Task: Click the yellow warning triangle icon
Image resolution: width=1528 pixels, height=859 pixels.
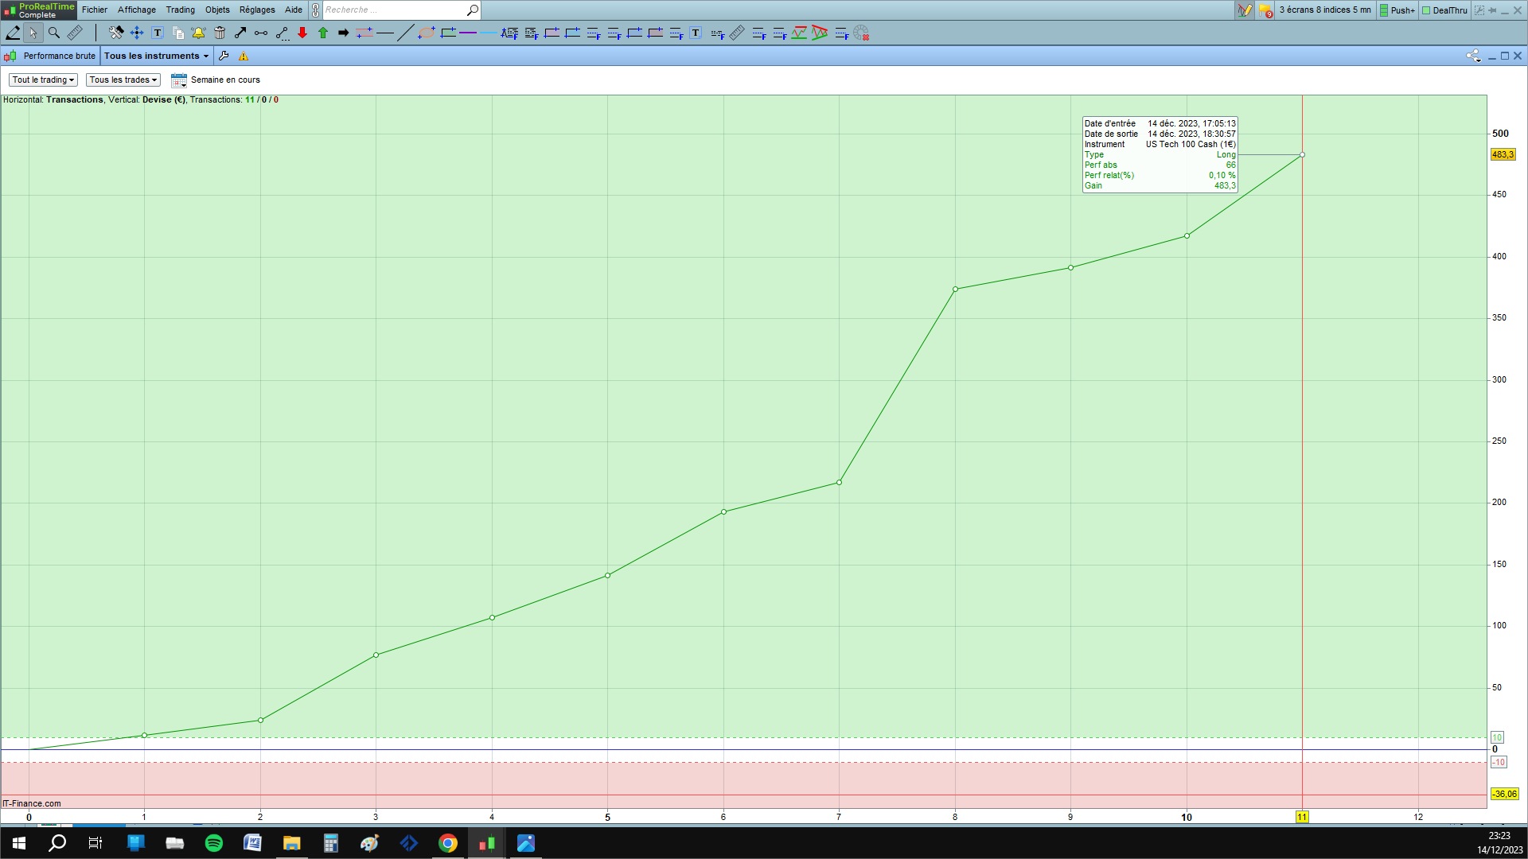Action: pyautogui.click(x=244, y=56)
